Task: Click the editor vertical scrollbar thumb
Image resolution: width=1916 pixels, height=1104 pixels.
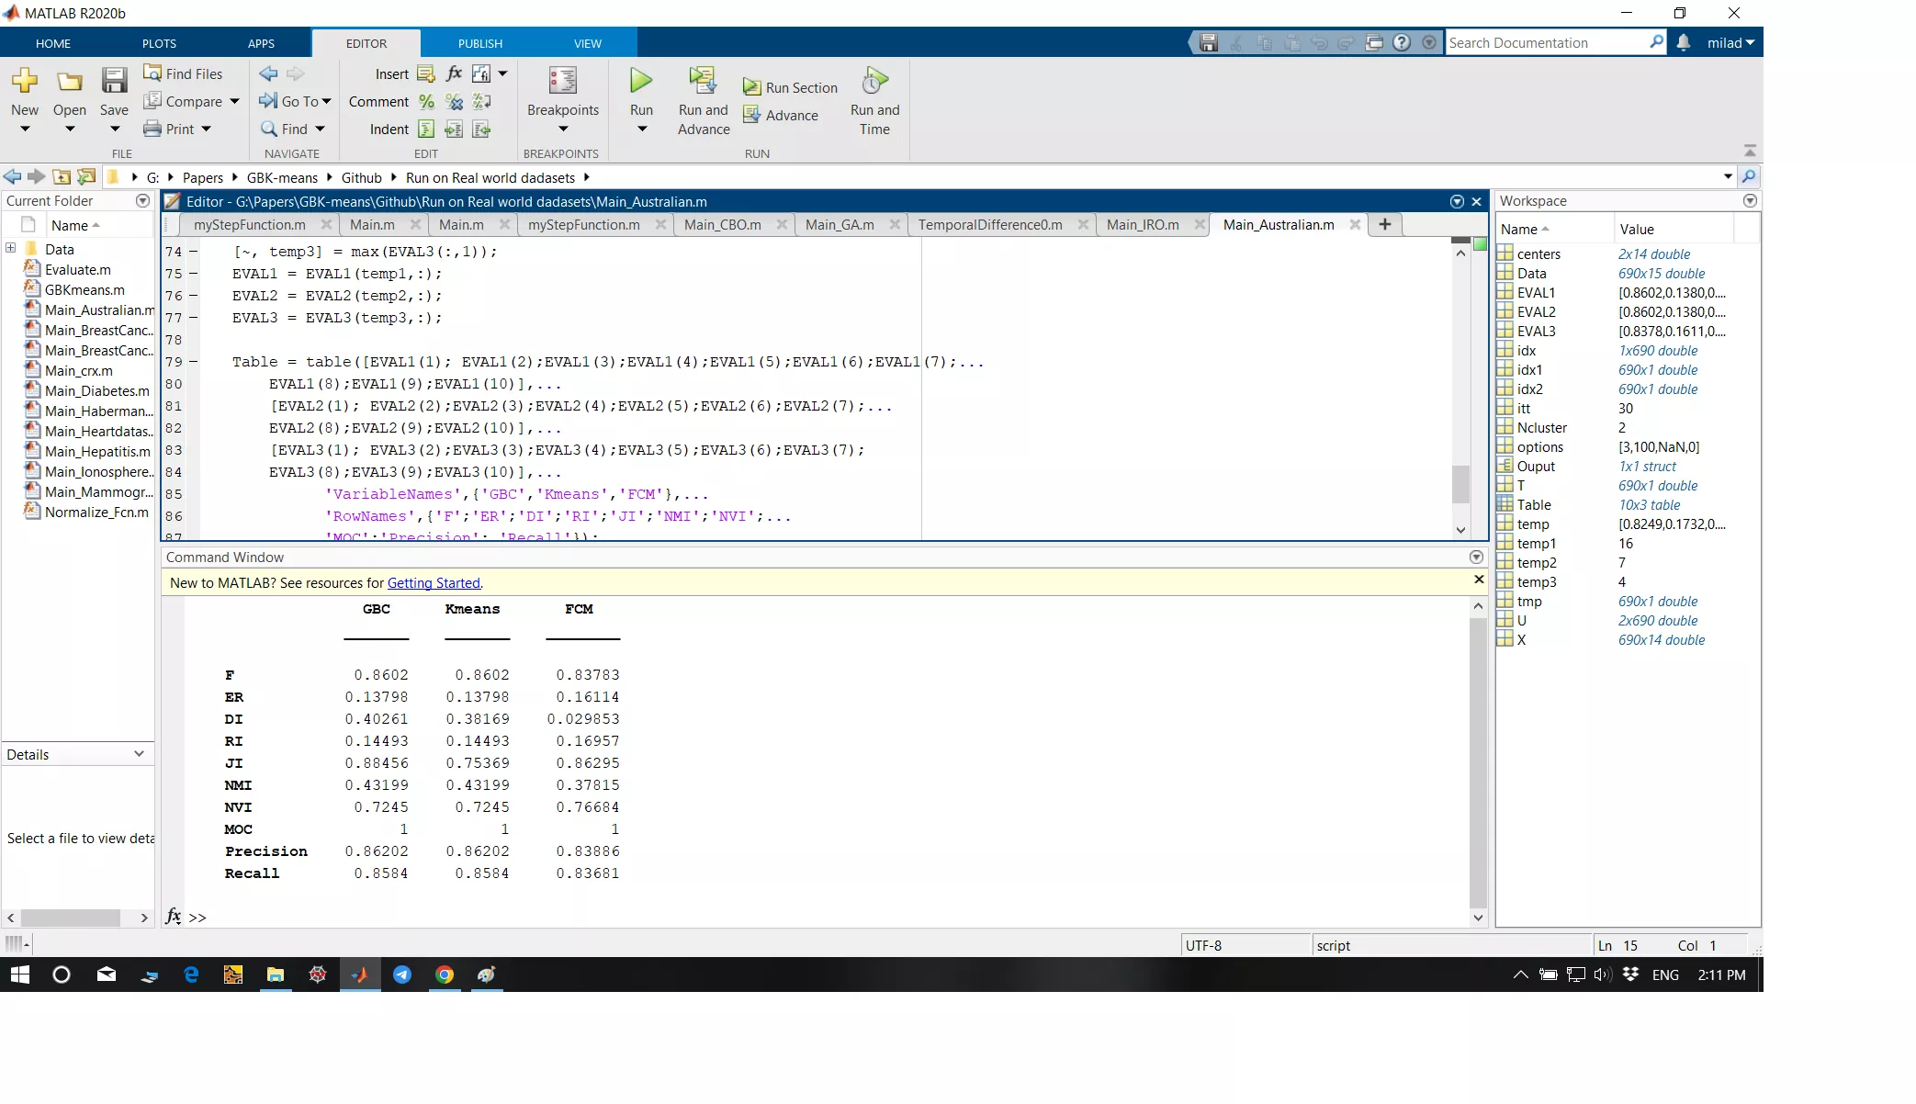Action: [x=1460, y=484]
